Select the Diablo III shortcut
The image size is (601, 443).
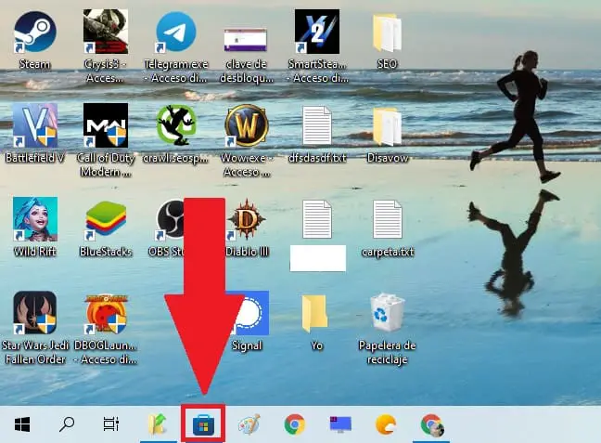[x=247, y=219]
